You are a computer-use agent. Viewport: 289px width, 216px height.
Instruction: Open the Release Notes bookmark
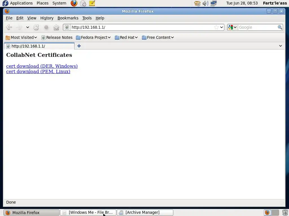57,37
